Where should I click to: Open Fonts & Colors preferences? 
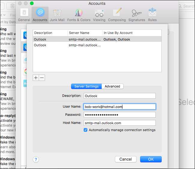(x=79, y=15)
